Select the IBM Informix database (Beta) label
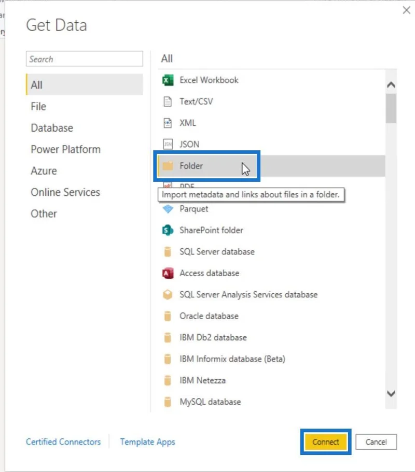This screenshot has width=415, height=472. click(x=232, y=359)
